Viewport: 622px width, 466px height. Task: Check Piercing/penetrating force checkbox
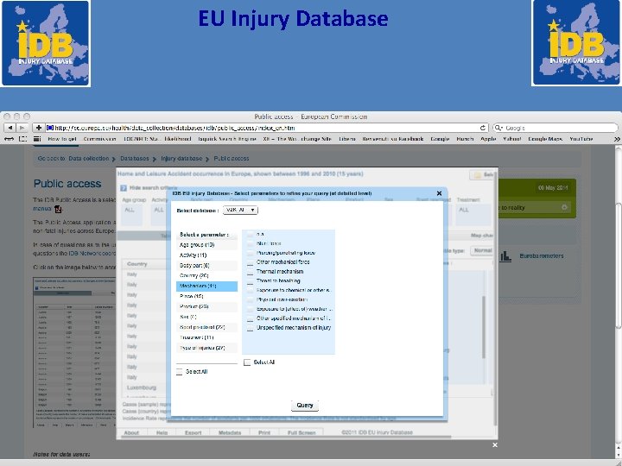coord(250,253)
